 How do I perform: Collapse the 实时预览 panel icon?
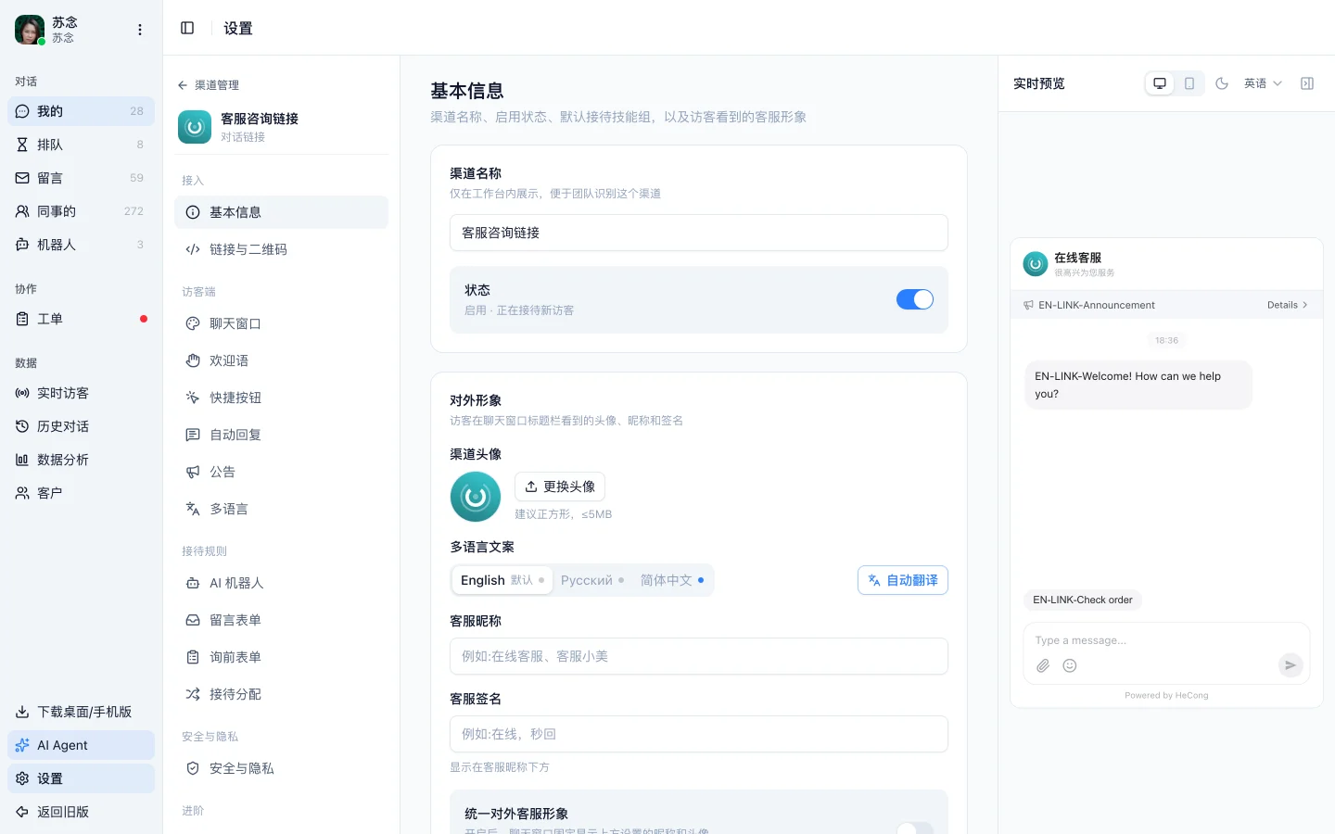pos(1307,83)
